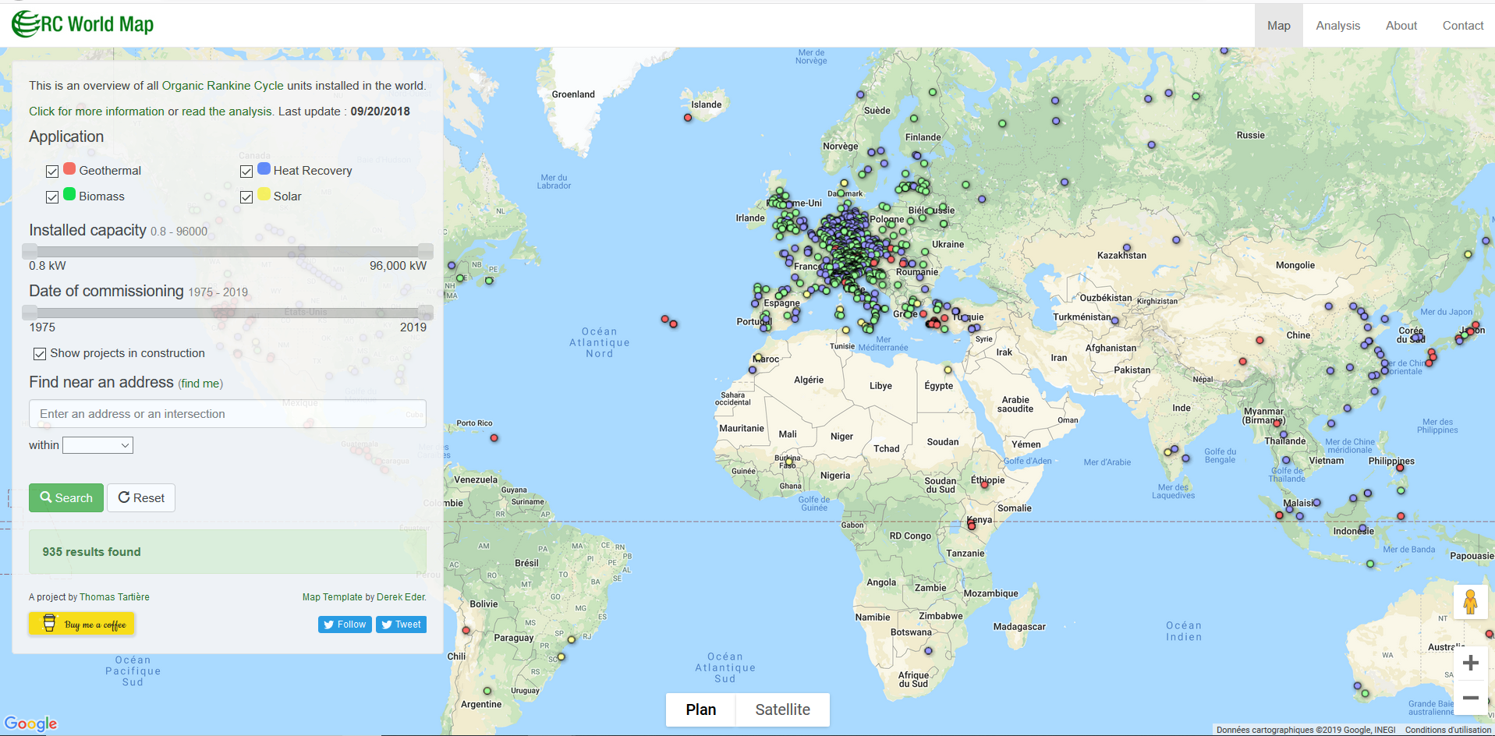Disable Show projects in construction
The width and height of the screenshot is (1495, 736).
[x=40, y=354]
